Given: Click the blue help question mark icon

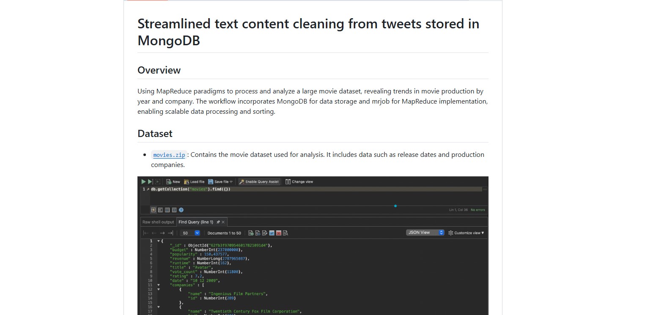Looking at the screenshot, I should tap(181, 210).
